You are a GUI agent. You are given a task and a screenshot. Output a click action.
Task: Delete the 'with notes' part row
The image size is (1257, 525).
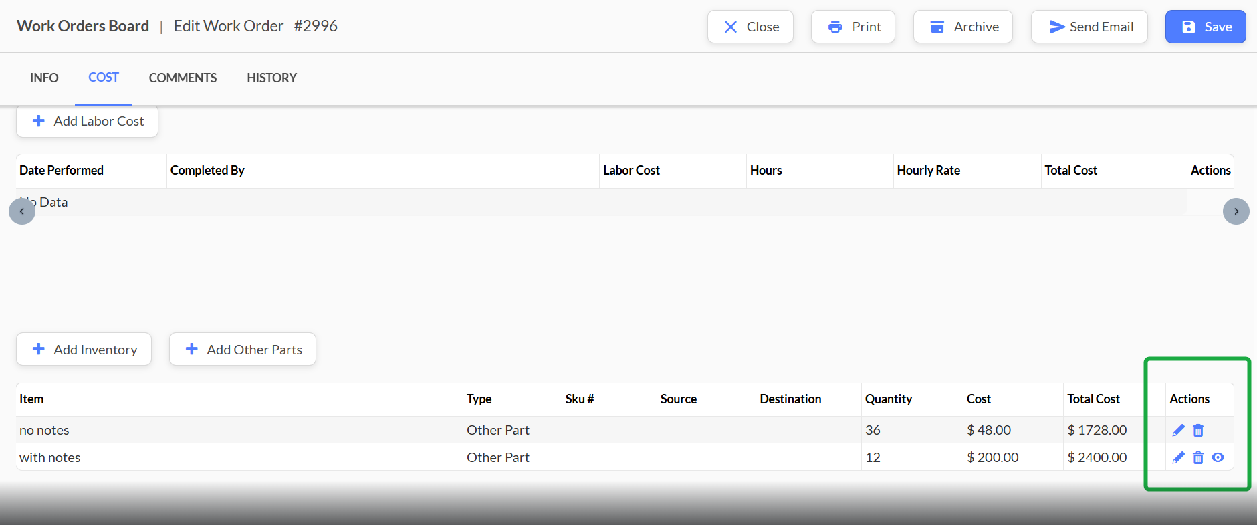coord(1198,457)
